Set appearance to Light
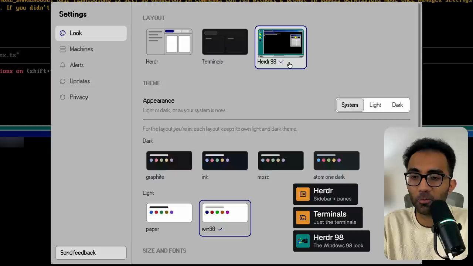 pyautogui.click(x=375, y=105)
